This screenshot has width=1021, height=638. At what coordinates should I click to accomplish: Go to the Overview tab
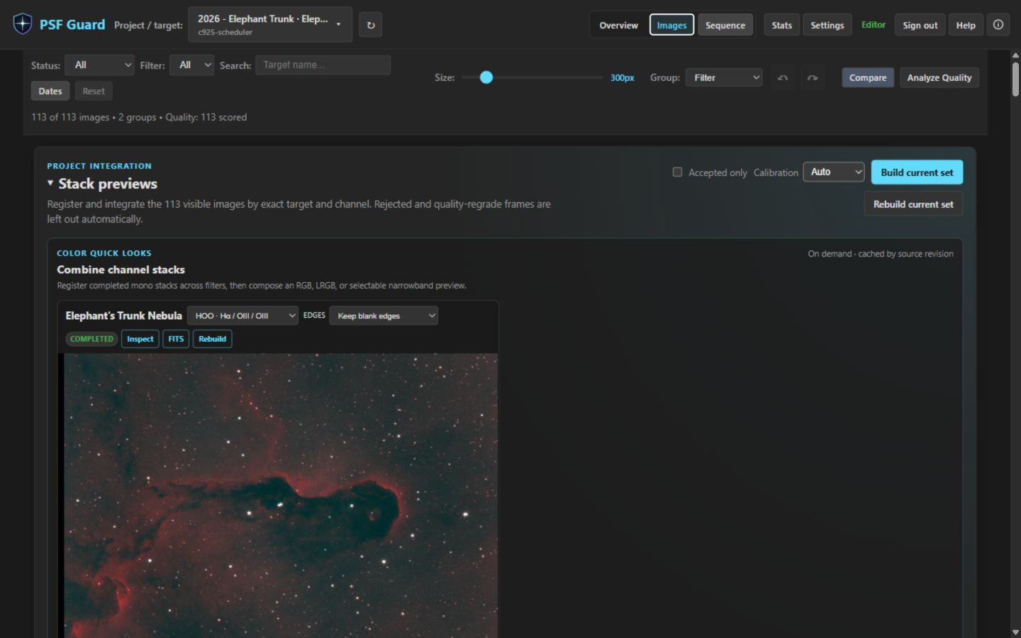point(618,25)
